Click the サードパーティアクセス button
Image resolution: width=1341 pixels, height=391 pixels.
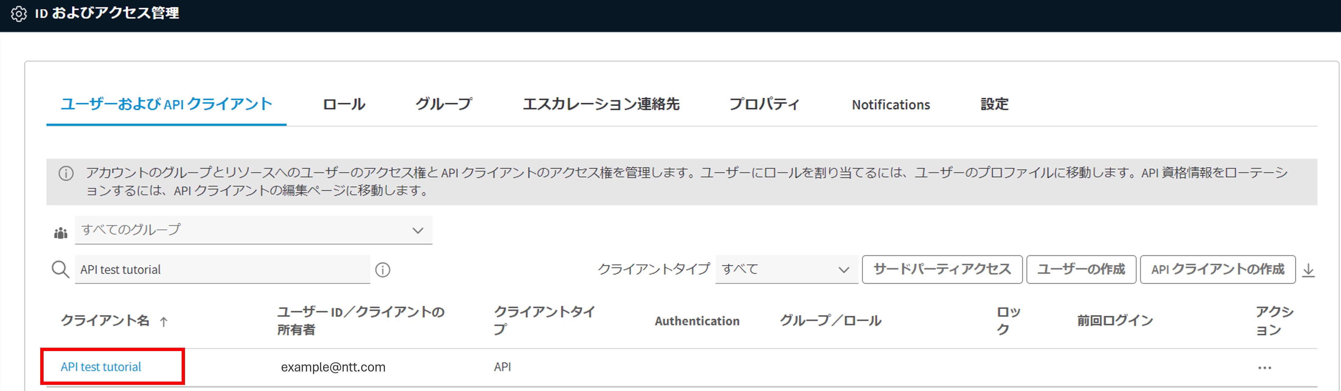(942, 269)
